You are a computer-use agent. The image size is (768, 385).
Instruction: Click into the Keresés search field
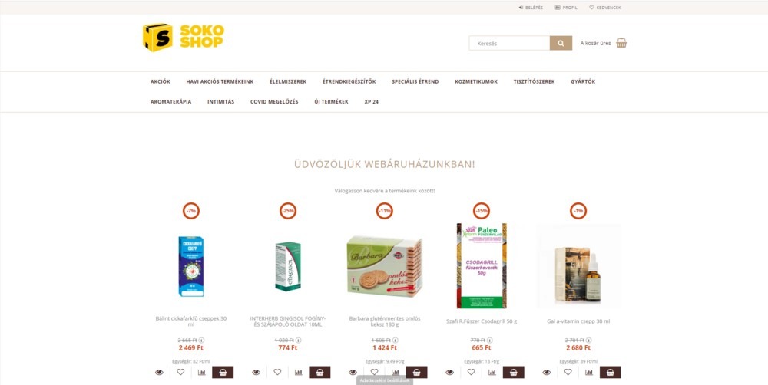pyautogui.click(x=509, y=43)
